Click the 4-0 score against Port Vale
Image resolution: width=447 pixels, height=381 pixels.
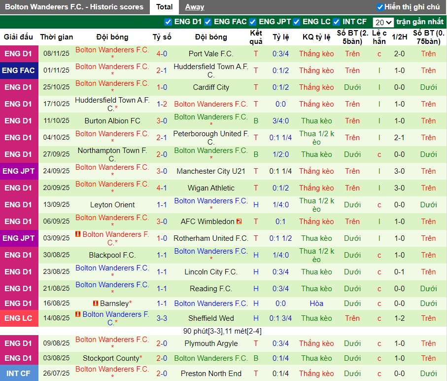(x=162, y=54)
